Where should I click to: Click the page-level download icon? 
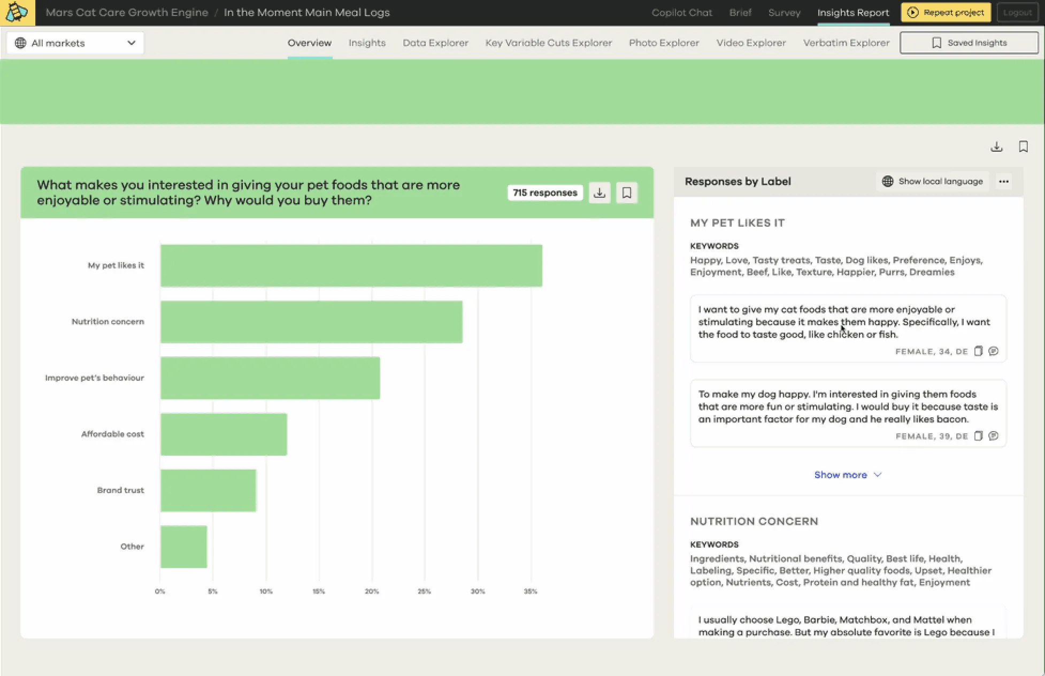[996, 147]
